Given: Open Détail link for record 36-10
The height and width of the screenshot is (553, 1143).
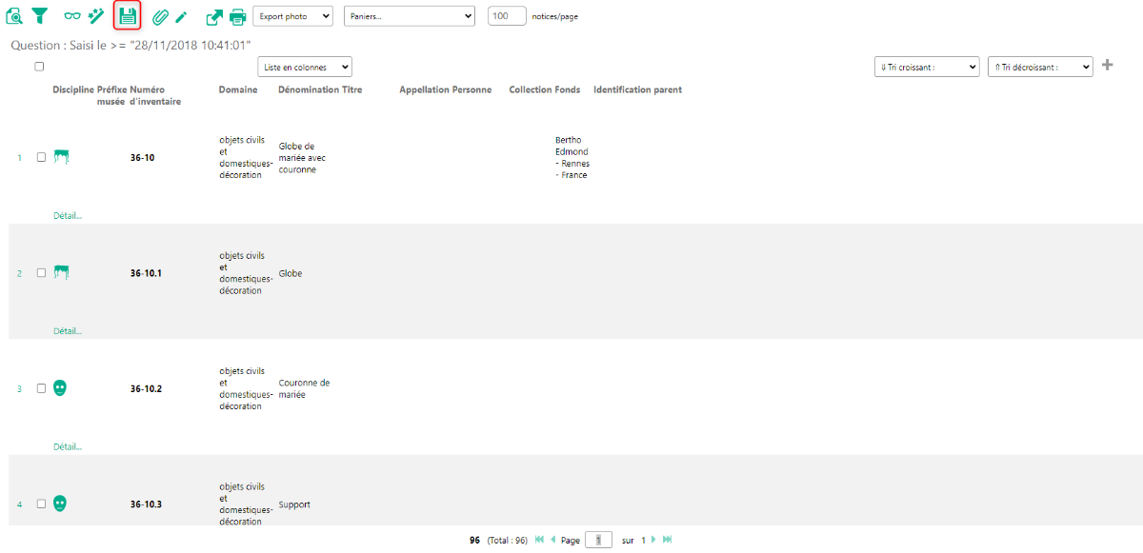Looking at the screenshot, I should click(68, 215).
